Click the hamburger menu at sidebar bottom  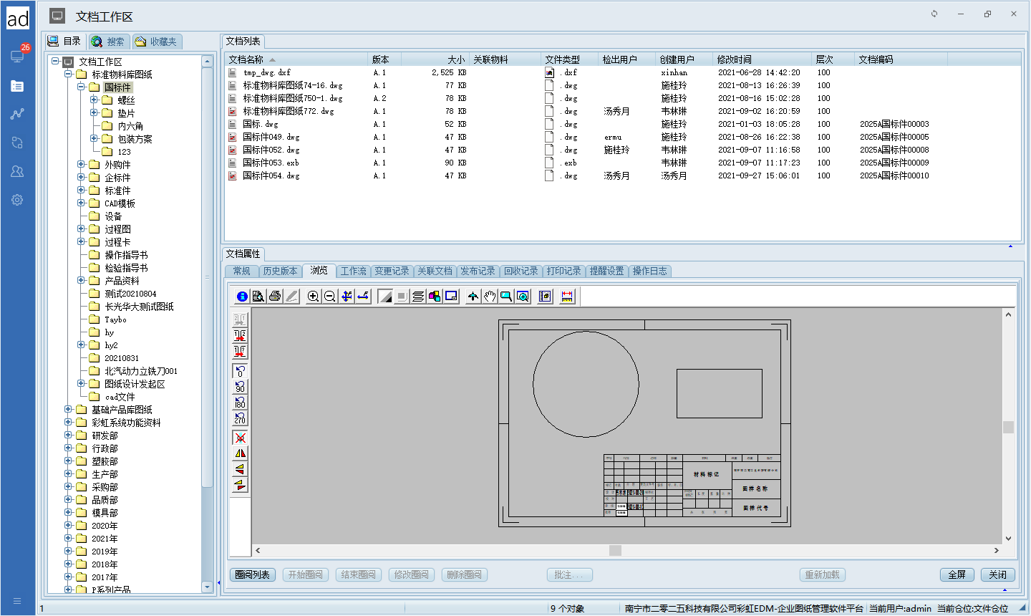tap(17, 601)
